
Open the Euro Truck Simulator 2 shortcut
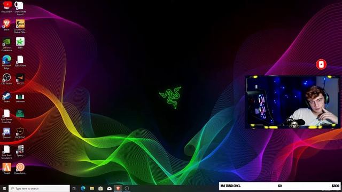6,153
